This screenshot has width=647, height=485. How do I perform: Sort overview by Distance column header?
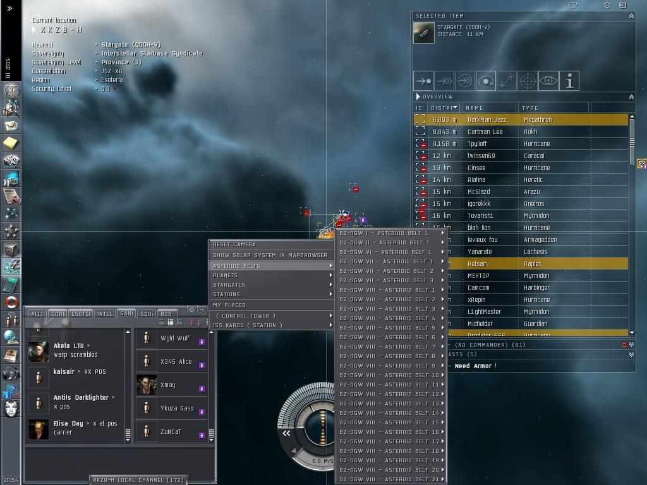[x=444, y=108]
